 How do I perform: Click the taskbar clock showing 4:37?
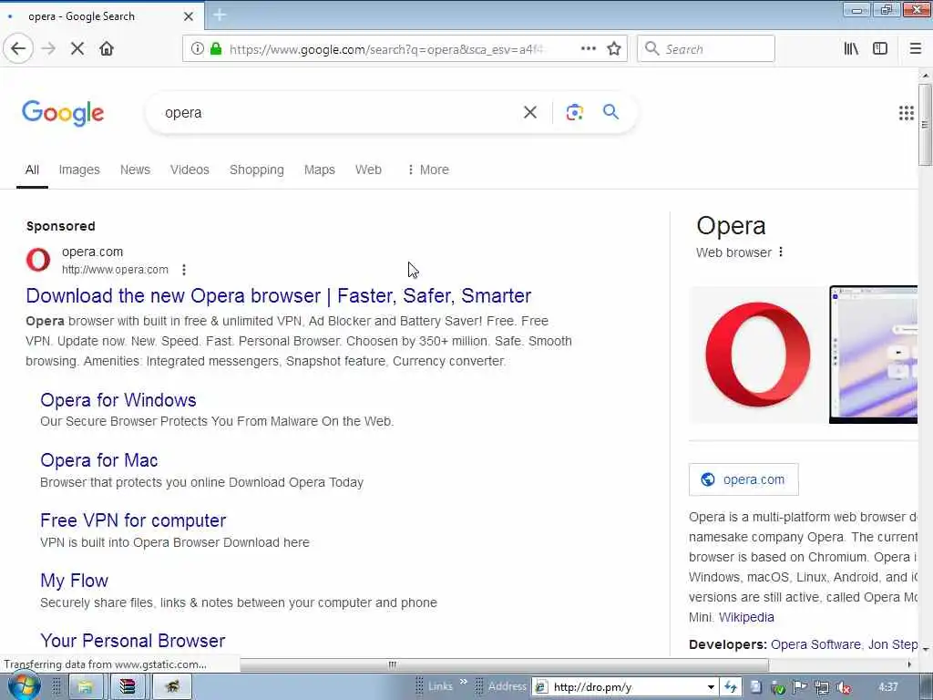click(887, 687)
